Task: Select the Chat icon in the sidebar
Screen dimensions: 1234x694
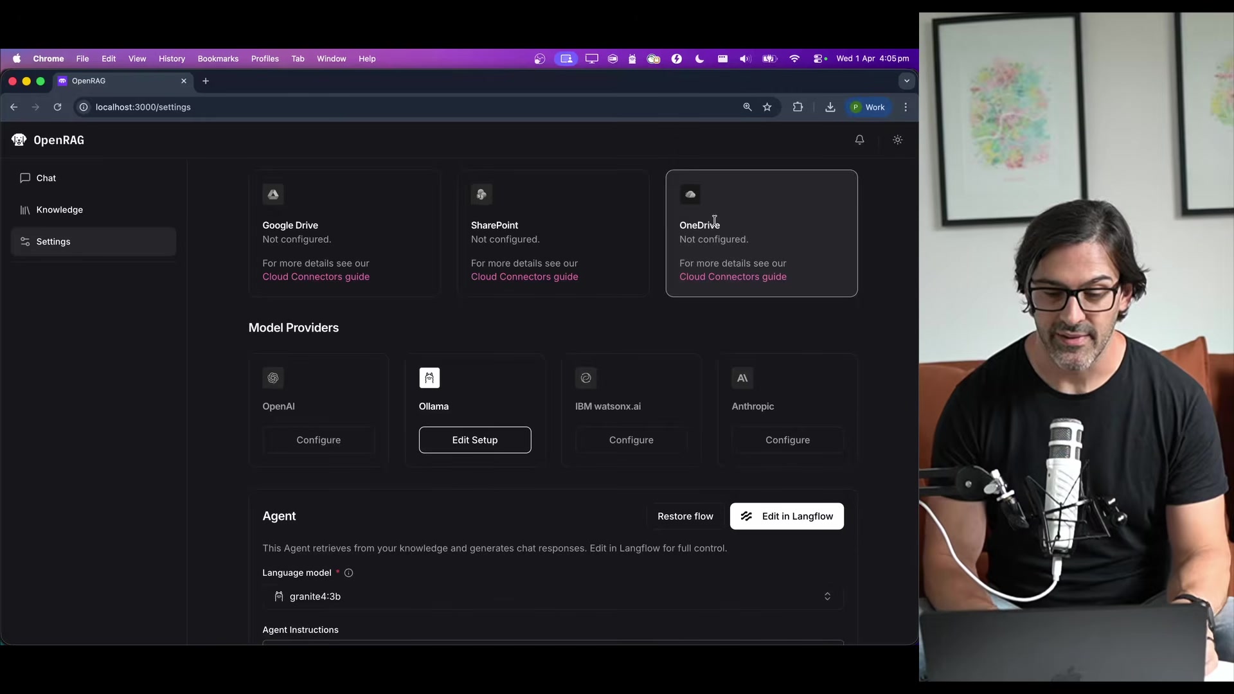Action: [26, 178]
